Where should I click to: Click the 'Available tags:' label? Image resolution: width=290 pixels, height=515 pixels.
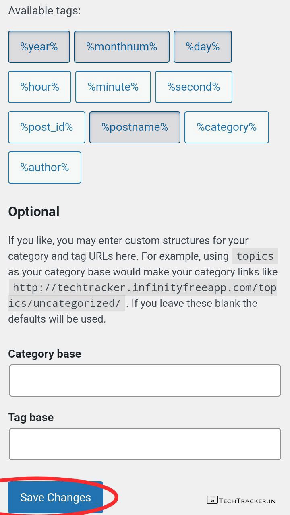pos(44,10)
